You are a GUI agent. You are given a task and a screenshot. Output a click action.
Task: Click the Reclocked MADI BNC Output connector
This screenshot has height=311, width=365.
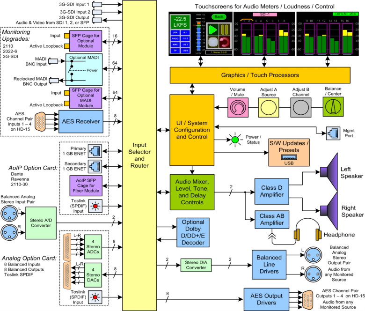(54, 81)
